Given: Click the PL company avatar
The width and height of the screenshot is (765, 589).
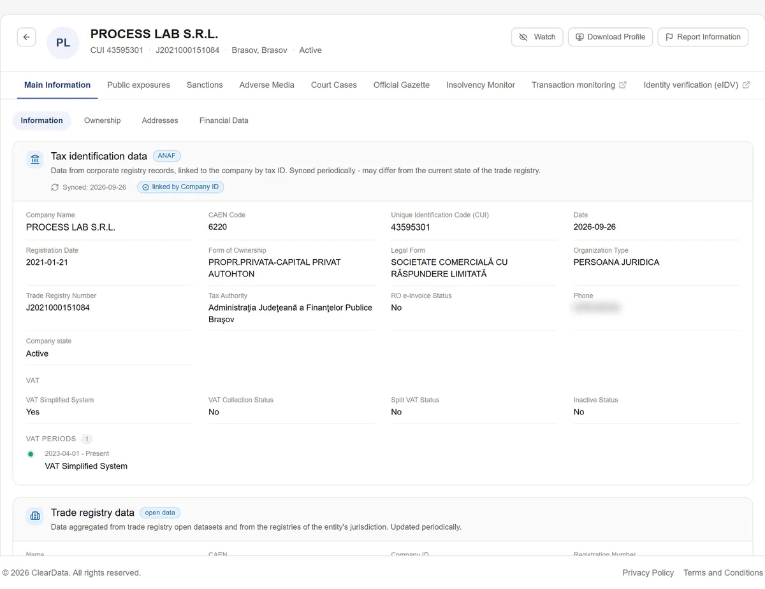Looking at the screenshot, I should pos(63,43).
